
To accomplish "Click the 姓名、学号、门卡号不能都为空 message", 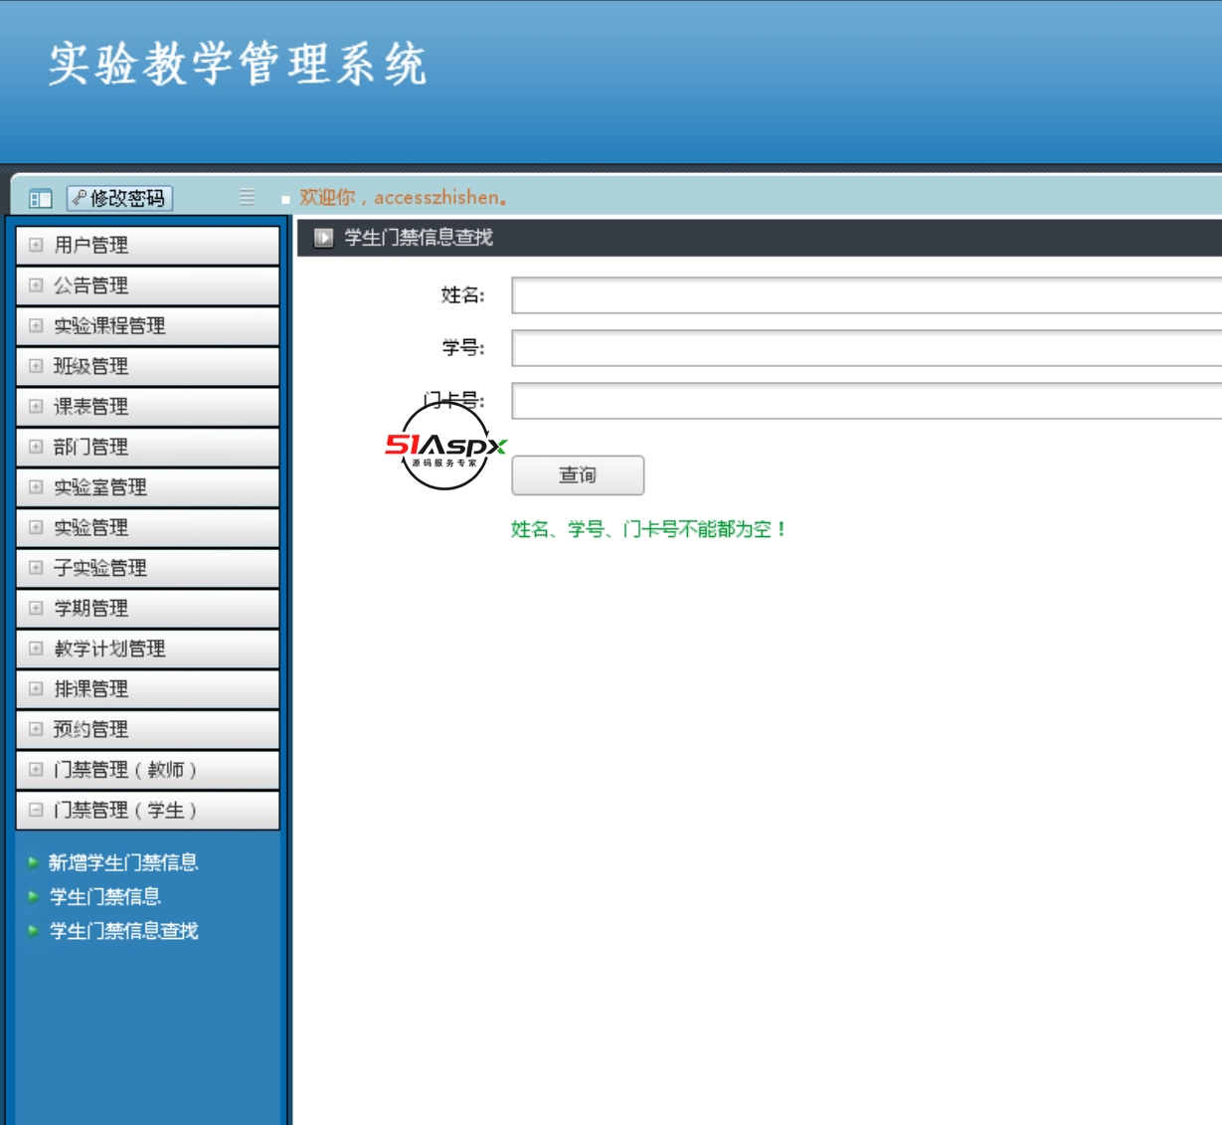I will 648,529.
